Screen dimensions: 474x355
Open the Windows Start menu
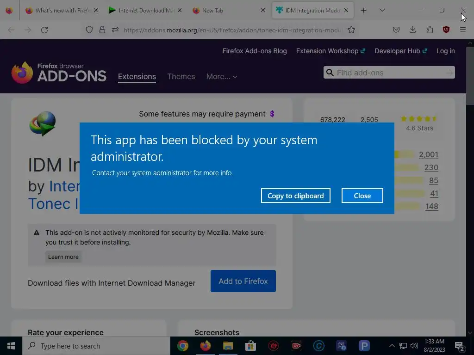[11, 346]
